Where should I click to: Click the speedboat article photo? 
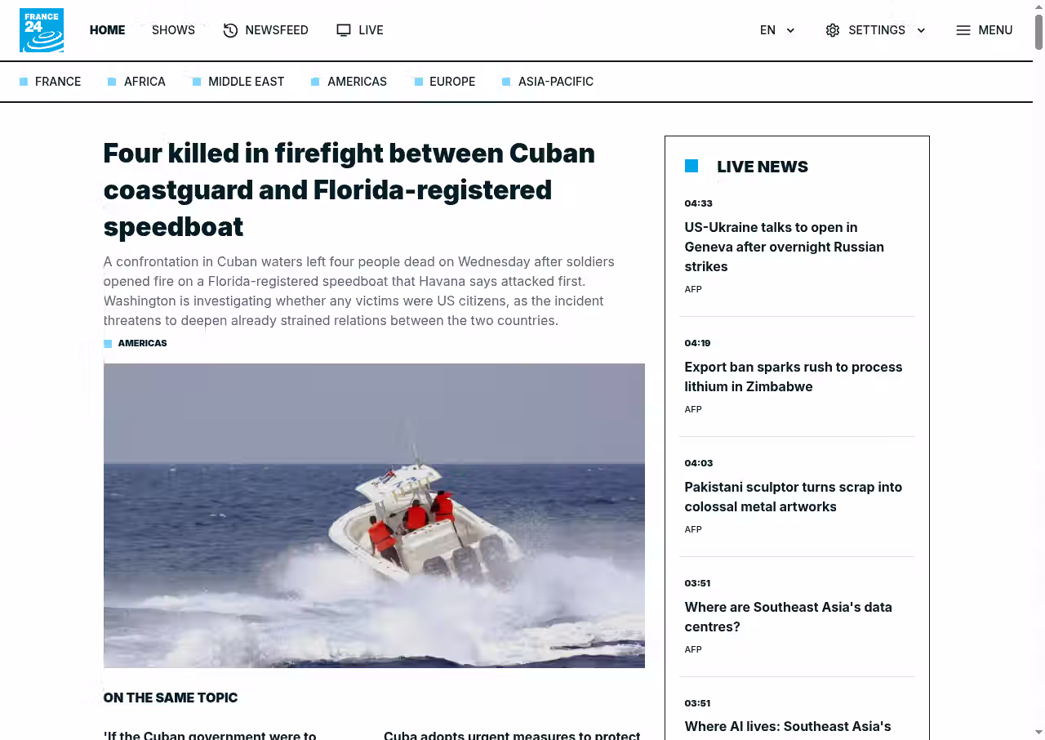(374, 515)
